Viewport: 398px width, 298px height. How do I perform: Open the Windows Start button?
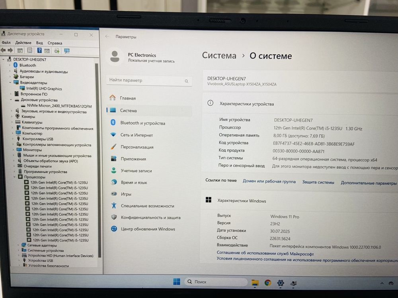click(x=176, y=282)
